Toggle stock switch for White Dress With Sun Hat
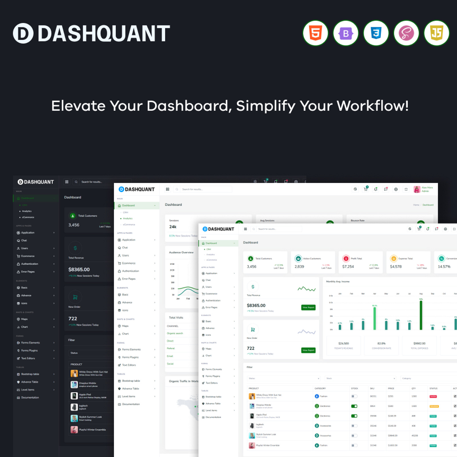 point(354,396)
